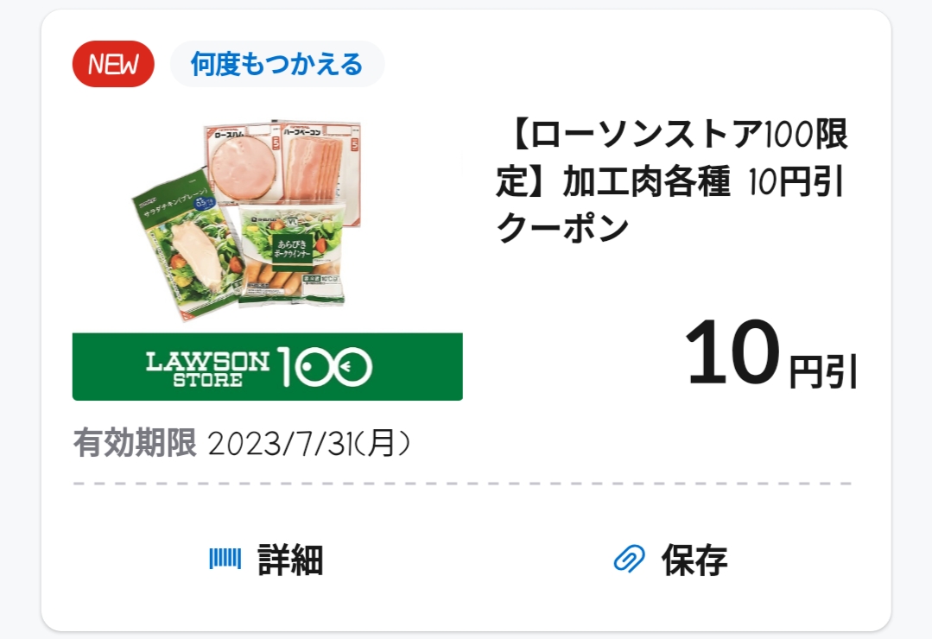
Task: Tap the paperclip save icon
Action: tap(629, 560)
